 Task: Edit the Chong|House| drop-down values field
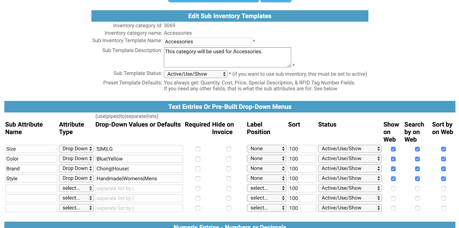139,168
